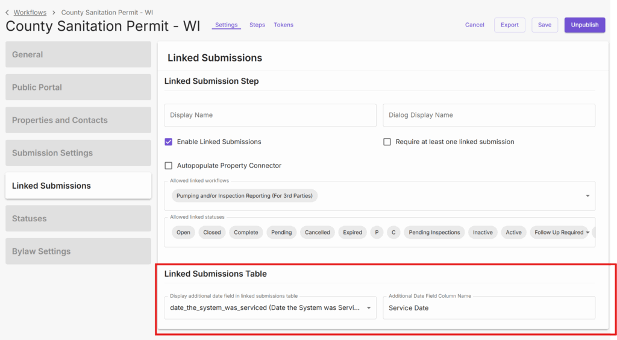
Task: Check Require at least one linked submission
Action: point(387,142)
